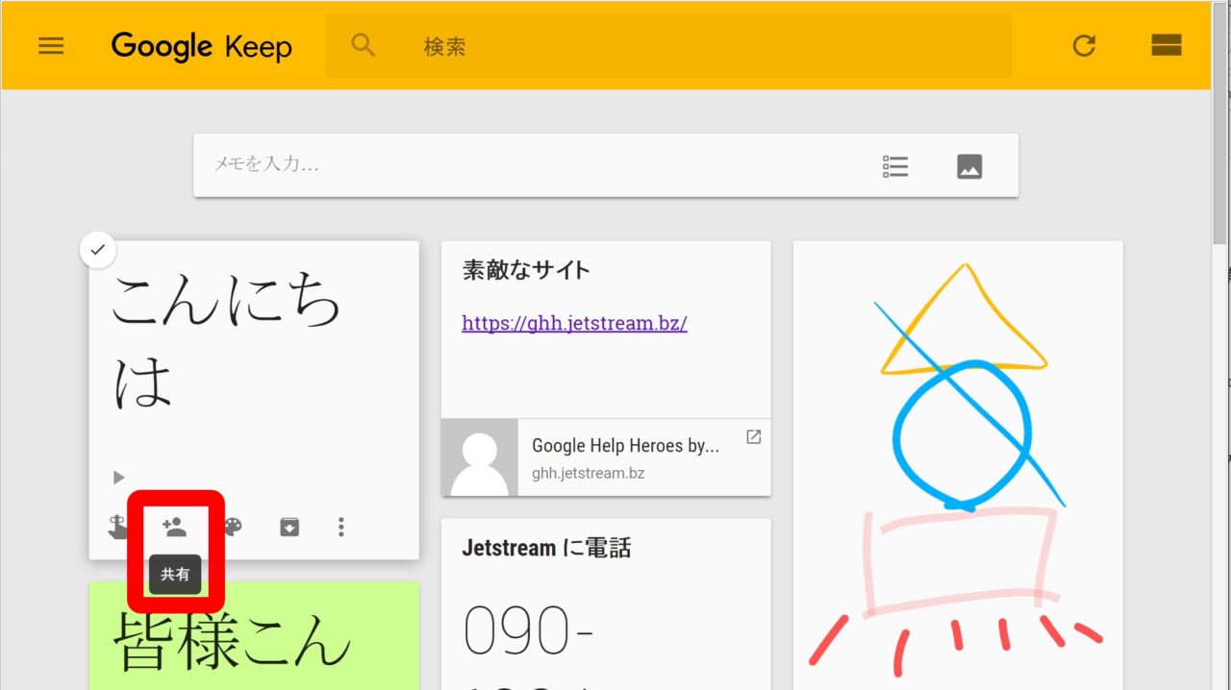Archive the こんにちは note
1231x690 pixels.
click(x=289, y=527)
